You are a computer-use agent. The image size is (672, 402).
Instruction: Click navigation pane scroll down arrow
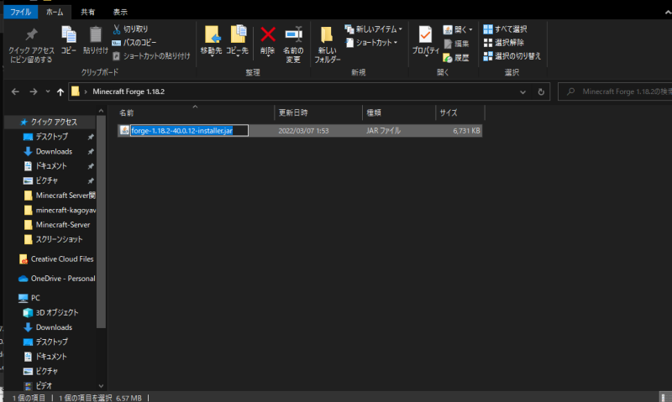pyautogui.click(x=101, y=386)
